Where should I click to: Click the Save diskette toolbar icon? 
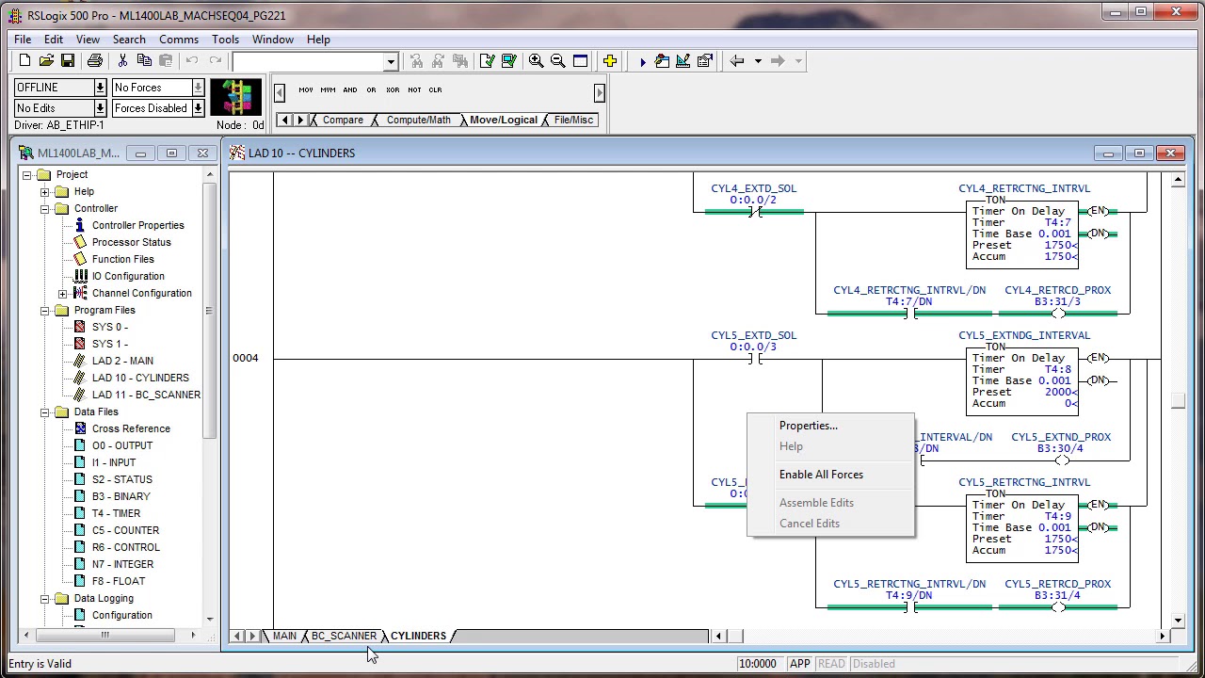tap(68, 61)
